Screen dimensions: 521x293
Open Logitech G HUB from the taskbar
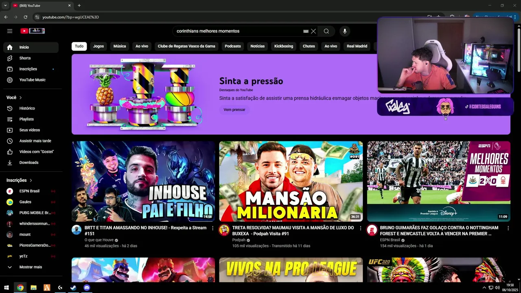pos(60,287)
